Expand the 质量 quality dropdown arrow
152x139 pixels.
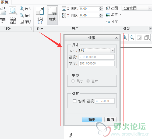click(121, 14)
